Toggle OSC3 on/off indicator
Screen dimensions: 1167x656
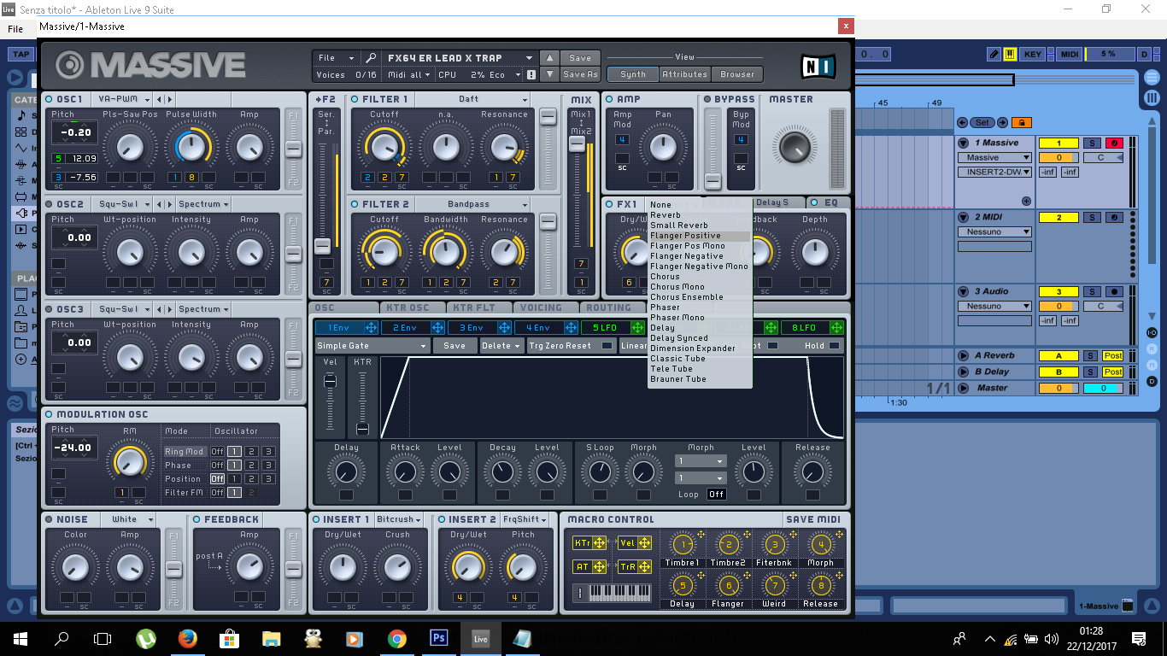[x=50, y=309]
